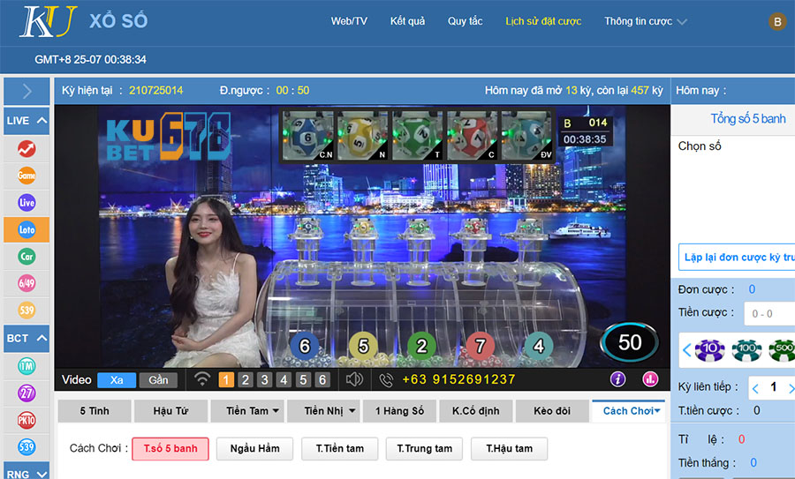Viewport: 795px width, 479px height.
Task: Open the purple info icon
Action: tap(617, 378)
